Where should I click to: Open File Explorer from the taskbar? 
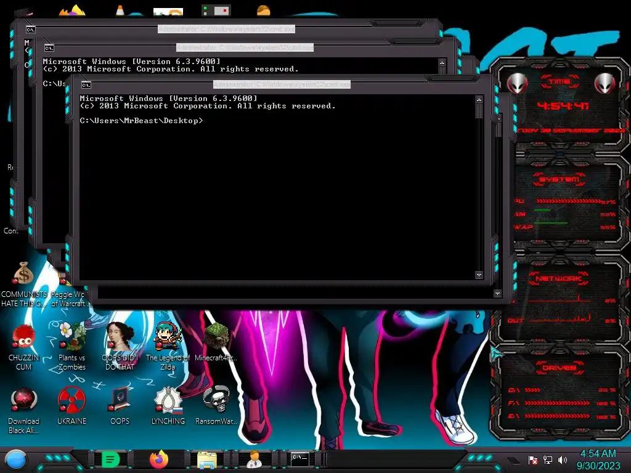[207, 459]
